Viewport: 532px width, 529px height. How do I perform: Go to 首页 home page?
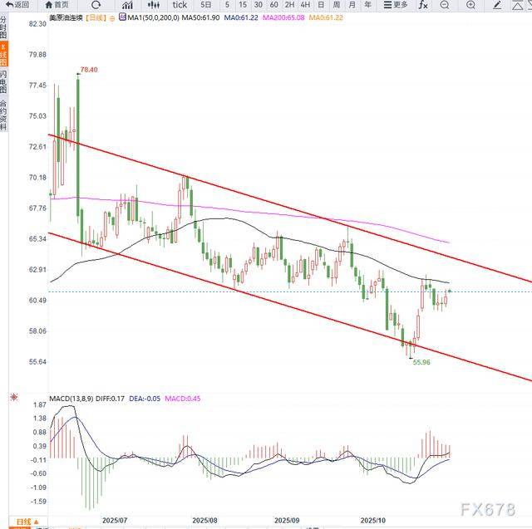[x=57, y=5]
